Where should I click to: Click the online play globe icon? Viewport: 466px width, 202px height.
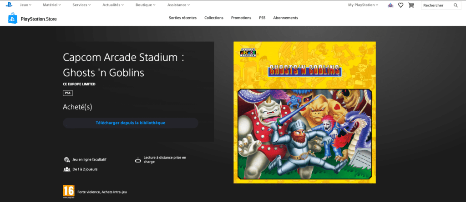[x=67, y=160]
